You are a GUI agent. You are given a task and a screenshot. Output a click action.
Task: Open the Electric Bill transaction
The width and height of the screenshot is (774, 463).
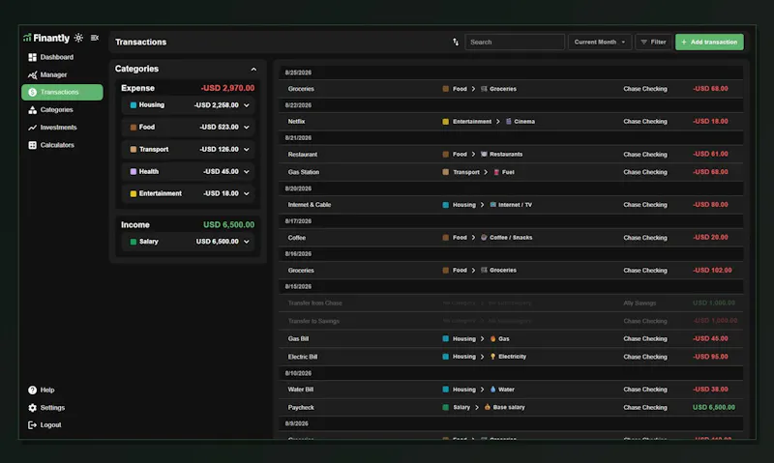pyautogui.click(x=511, y=357)
